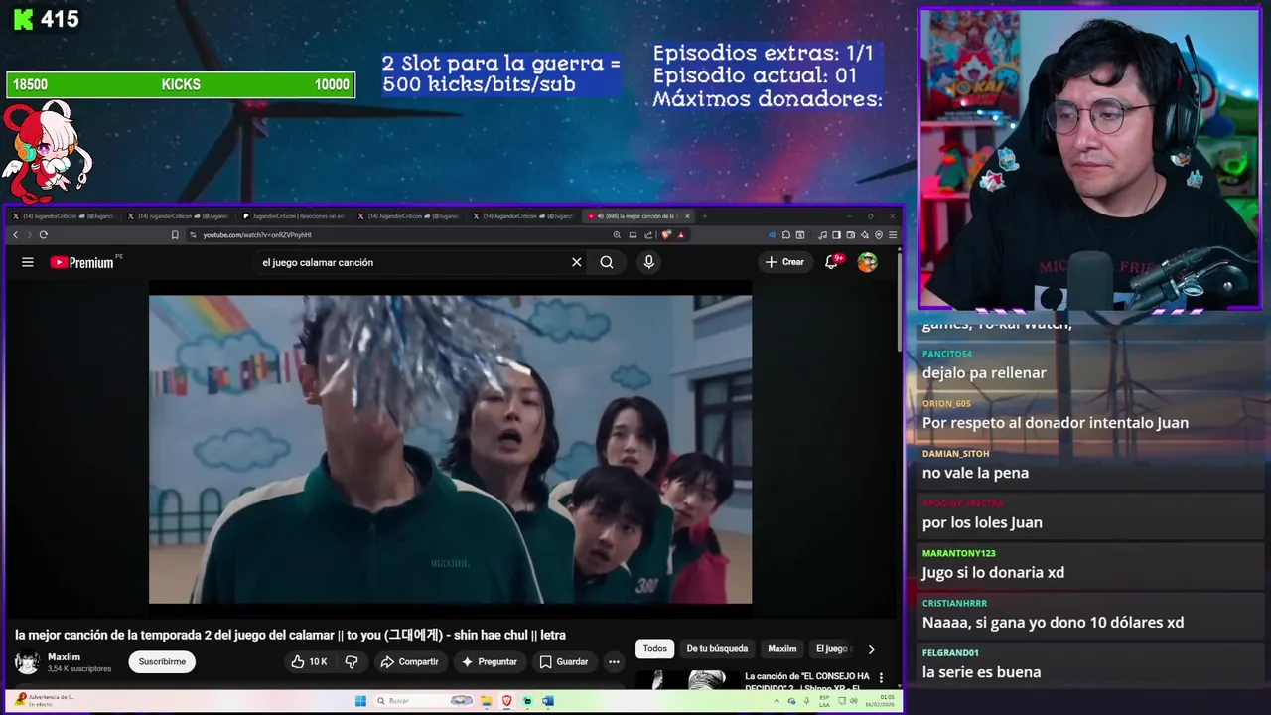Go forward with the browser forward arrow
This screenshot has width=1271, height=715.
pyautogui.click(x=29, y=235)
